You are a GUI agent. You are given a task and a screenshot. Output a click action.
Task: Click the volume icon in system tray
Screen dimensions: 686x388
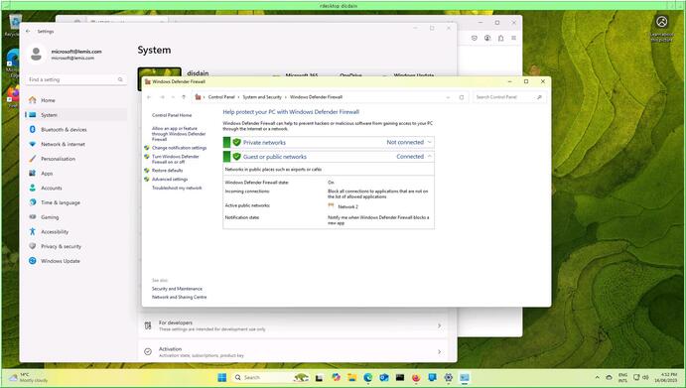(x=646, y=377)
